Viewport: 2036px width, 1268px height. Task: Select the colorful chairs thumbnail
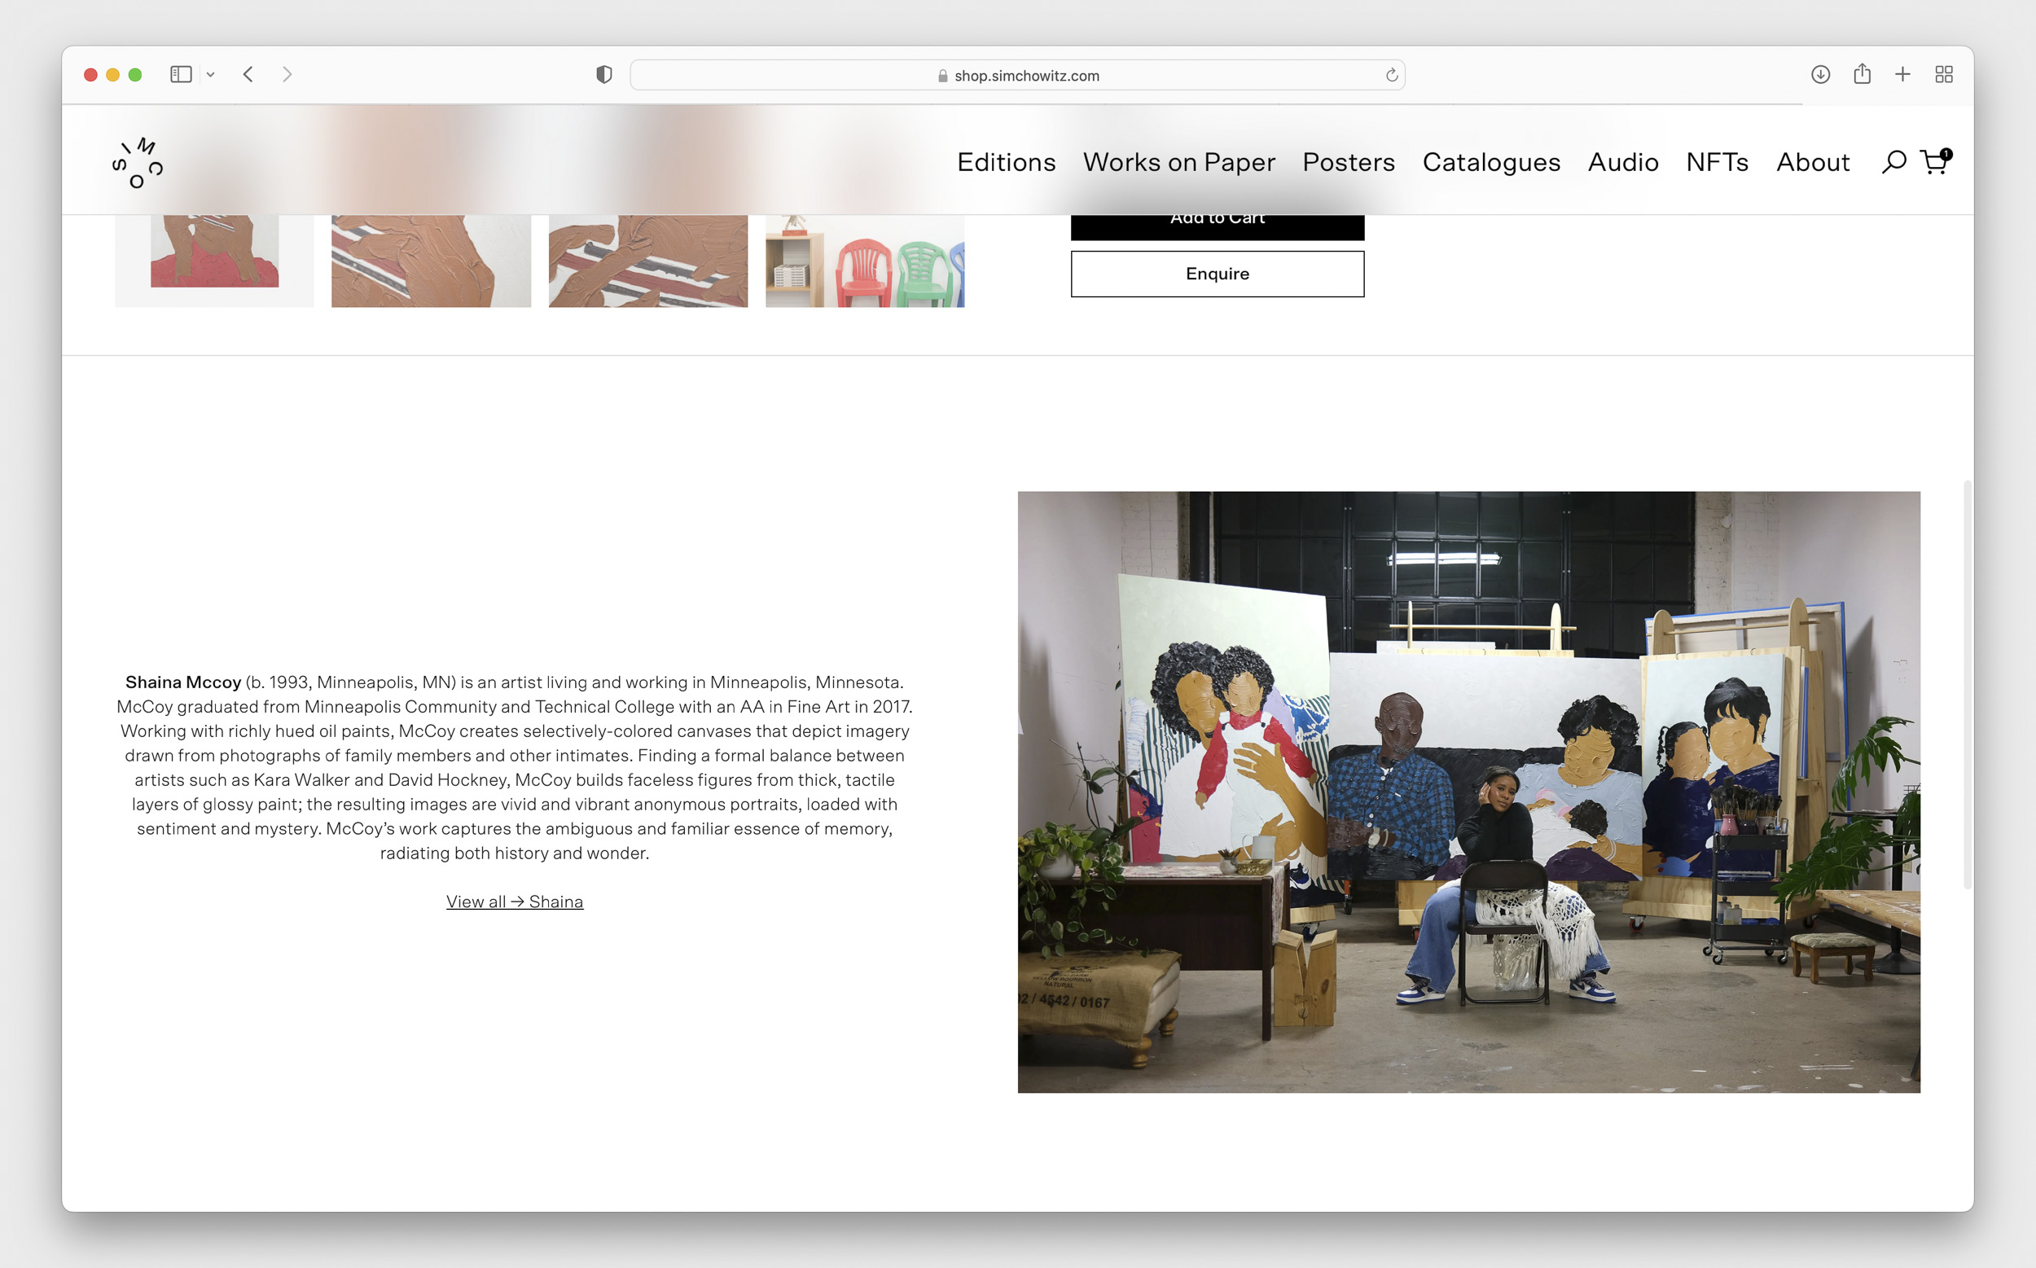[x=865, y=261]
